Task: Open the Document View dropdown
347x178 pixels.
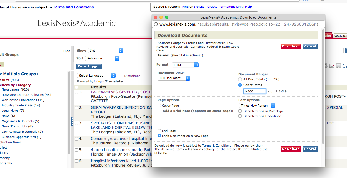Action: pos(174,78)
